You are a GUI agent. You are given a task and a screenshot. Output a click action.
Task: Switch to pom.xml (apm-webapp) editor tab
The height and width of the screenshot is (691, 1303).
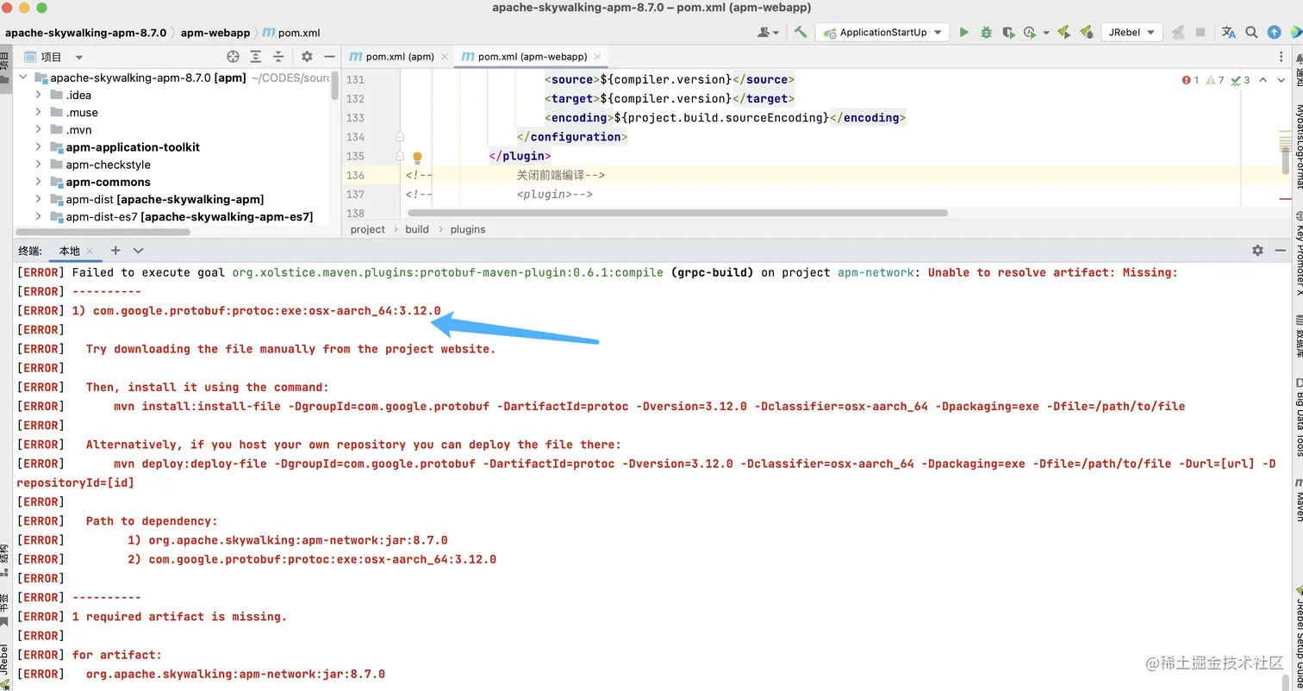533,57
